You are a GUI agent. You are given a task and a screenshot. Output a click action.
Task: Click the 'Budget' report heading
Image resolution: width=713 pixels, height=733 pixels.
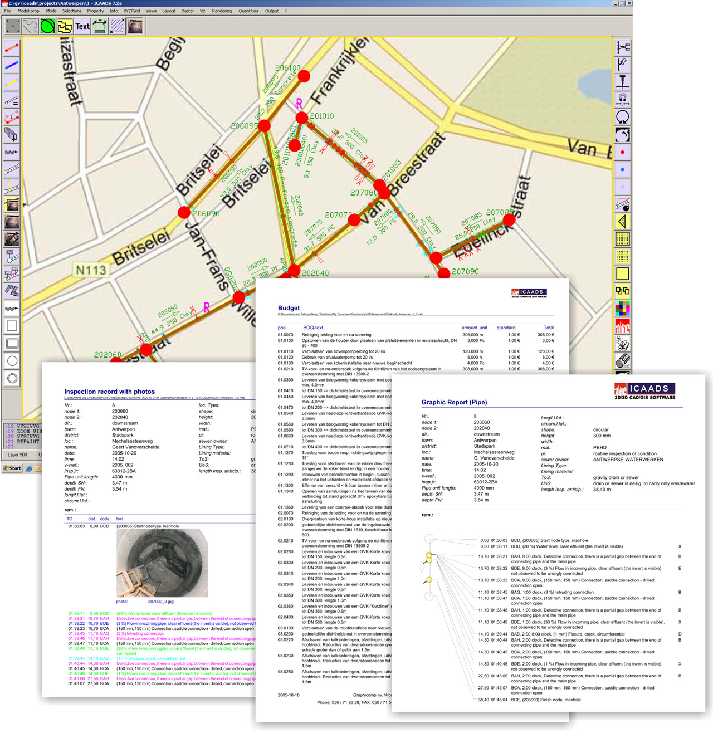pyautogui.click(x=289, y=308)
